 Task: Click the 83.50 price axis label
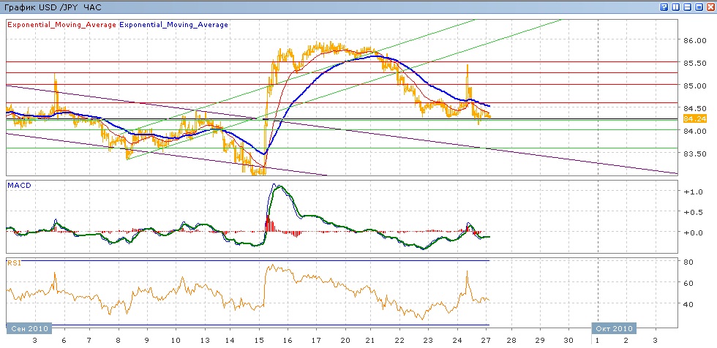pos(694,154)
